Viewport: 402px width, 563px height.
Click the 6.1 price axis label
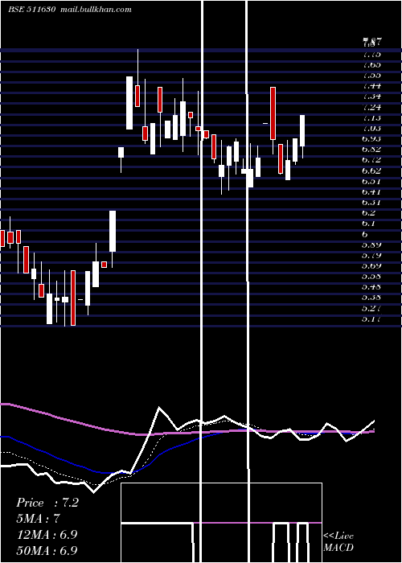[369, 224]
